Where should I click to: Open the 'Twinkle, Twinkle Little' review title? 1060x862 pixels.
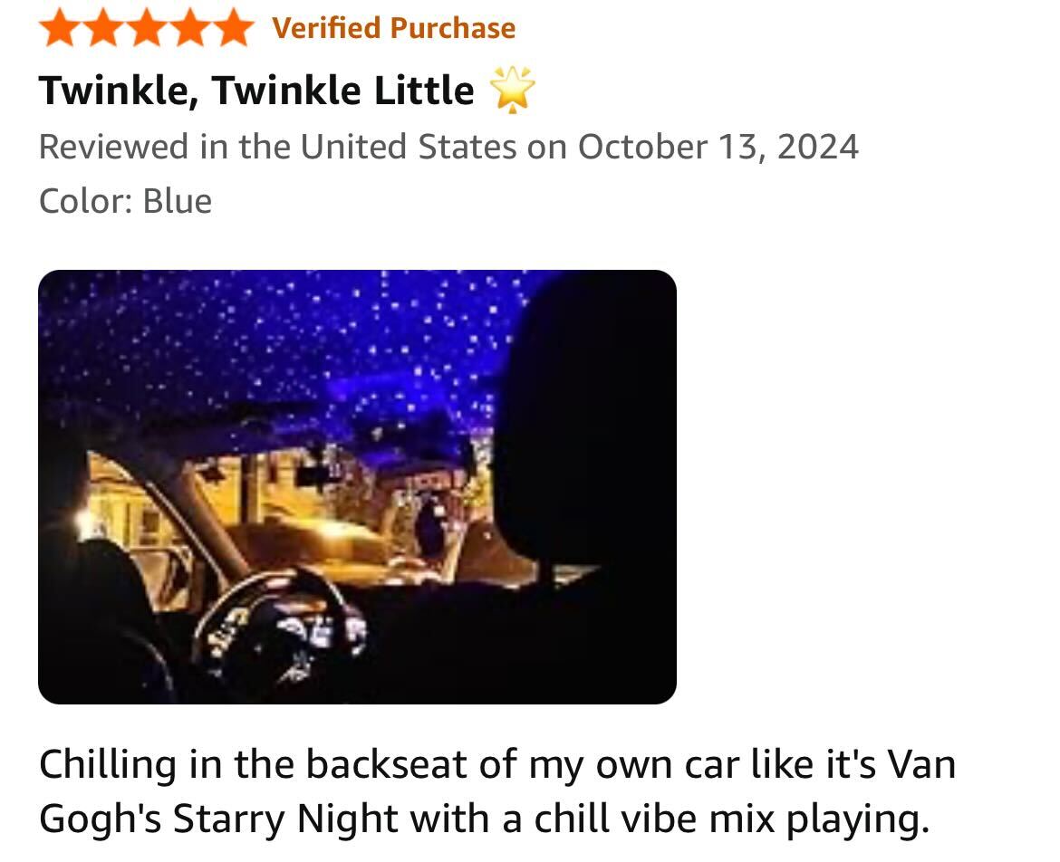coord(255,91)
